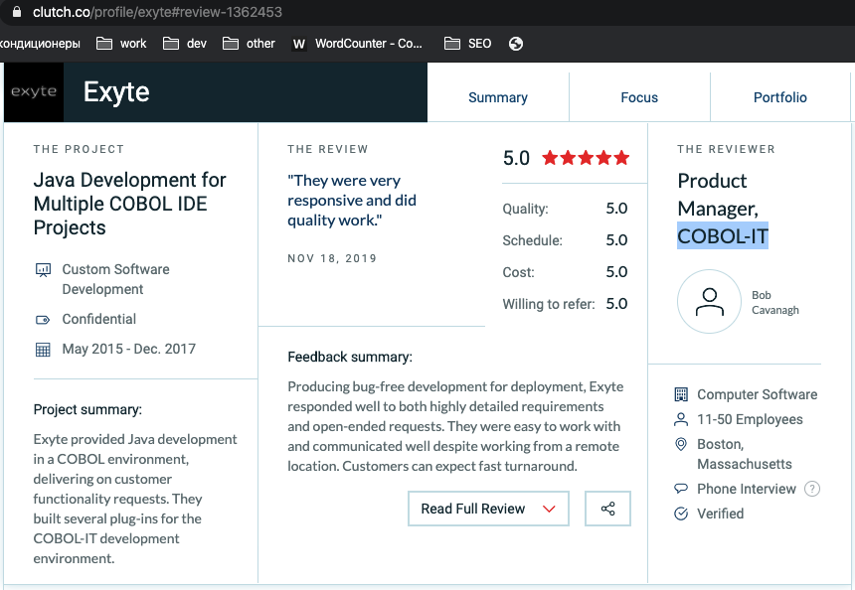Open the other bookmarks folder
Screen dimensions: 855x590
pos(249,44)
